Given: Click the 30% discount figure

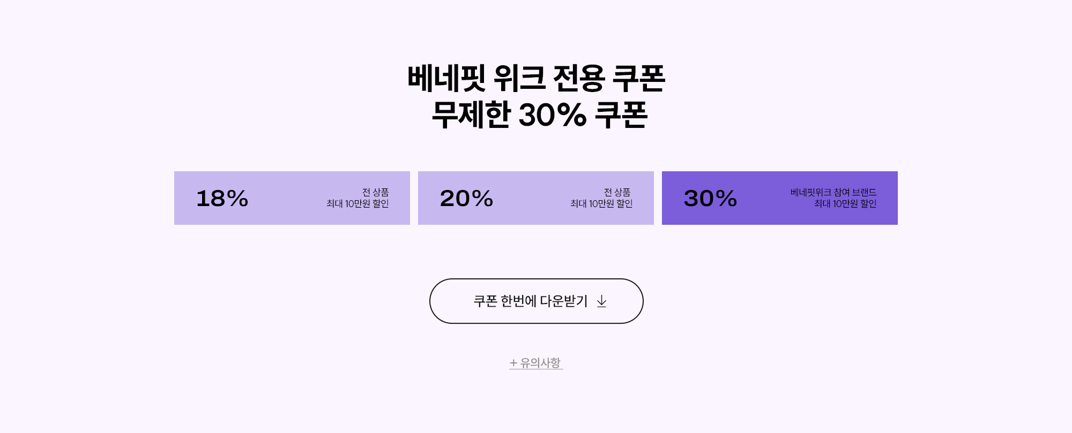Looking at the screenshot, I should tap(710, 199).
